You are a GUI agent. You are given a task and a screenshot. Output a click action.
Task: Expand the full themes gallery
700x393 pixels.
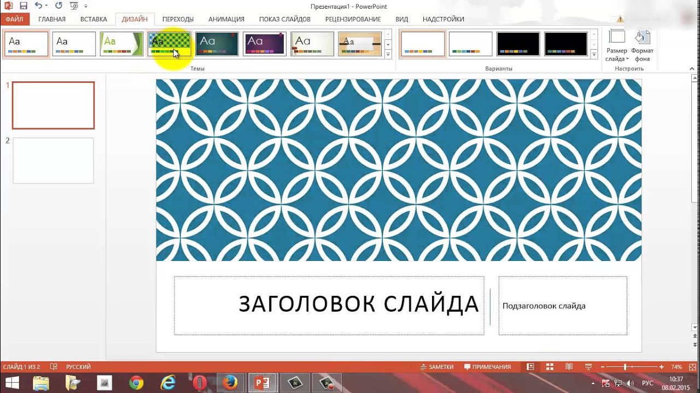point(388,54)
